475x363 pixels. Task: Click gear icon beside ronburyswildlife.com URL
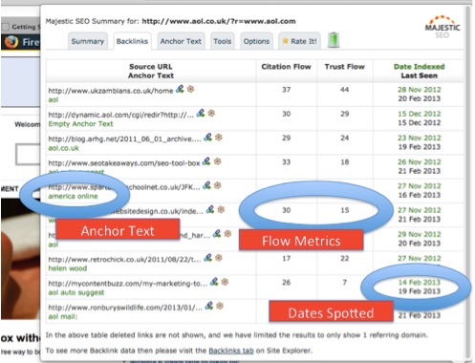220,306
